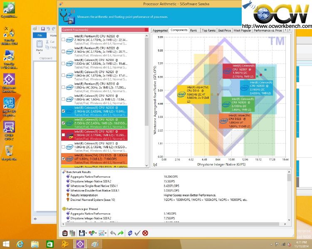Viewport: 312px width, 249px height.
Task: Click the yellow Atom D510 chart label
Action: [x=193, y=94]
